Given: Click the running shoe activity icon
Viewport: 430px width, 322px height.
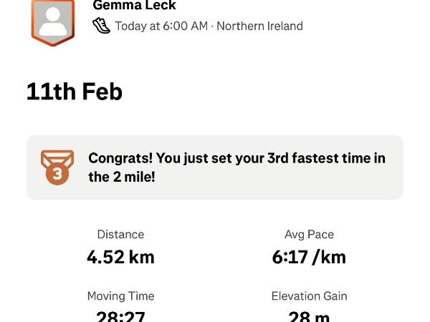Looking at the screenshot, I should tap(102, 26).
